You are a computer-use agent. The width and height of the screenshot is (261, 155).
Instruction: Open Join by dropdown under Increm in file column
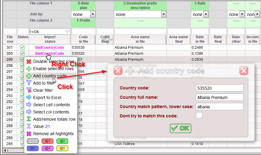(x=257, y=14)
